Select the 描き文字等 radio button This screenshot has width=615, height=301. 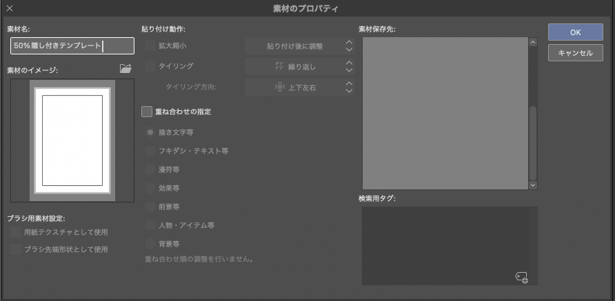(150, 132)
